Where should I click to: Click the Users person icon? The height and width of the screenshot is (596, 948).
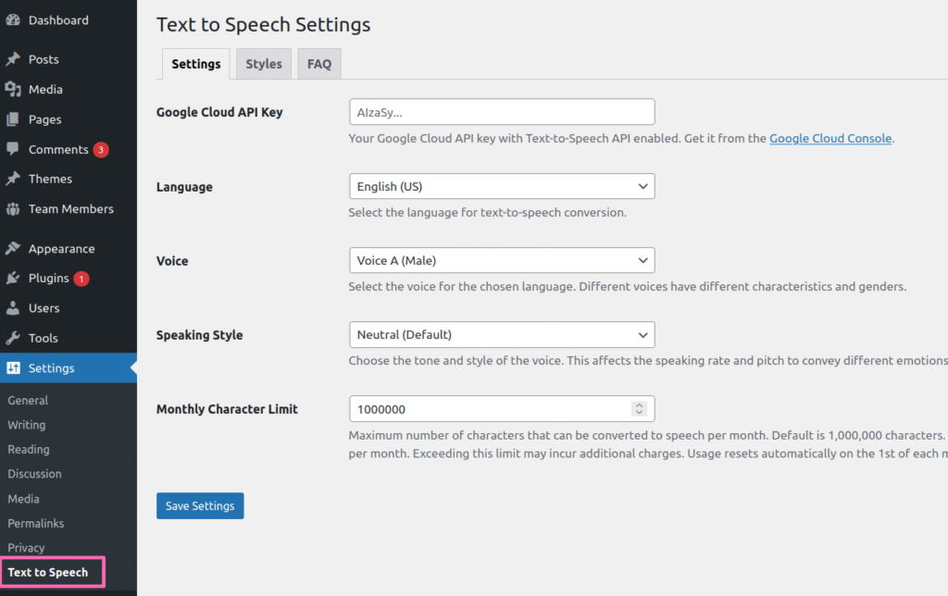click(x=13, y=308)
